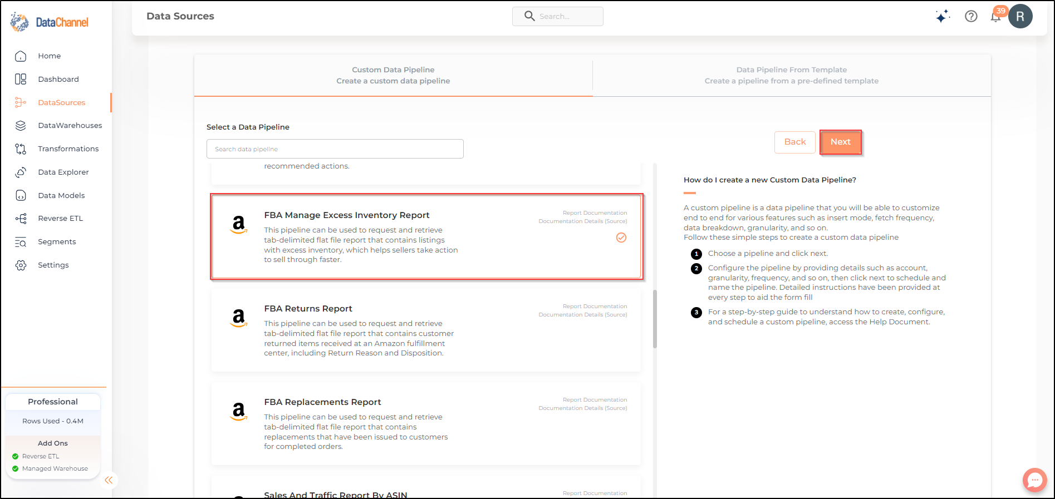
Task: Click Amazon logo on FBA Replacements Report
Action: point(239,411)
